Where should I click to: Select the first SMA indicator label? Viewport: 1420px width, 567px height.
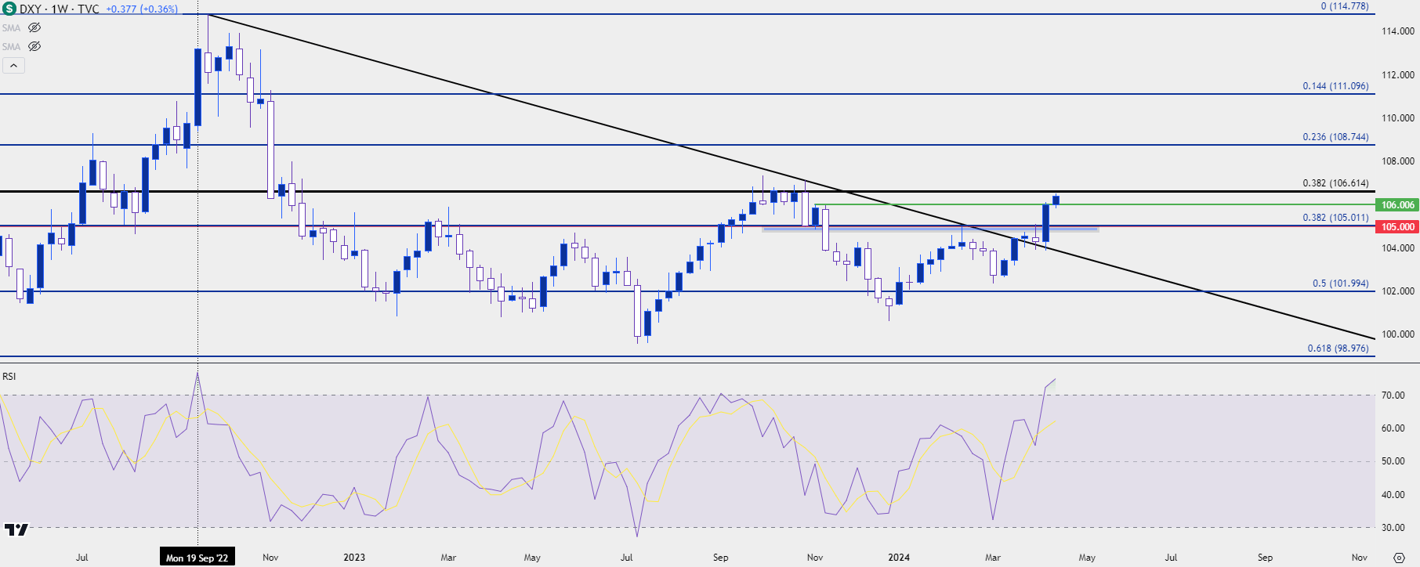pos(12,27)
